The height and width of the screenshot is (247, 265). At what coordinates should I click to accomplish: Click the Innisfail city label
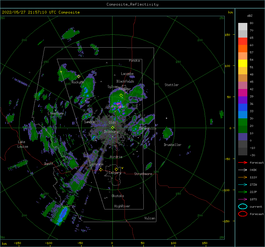(119, 106)
